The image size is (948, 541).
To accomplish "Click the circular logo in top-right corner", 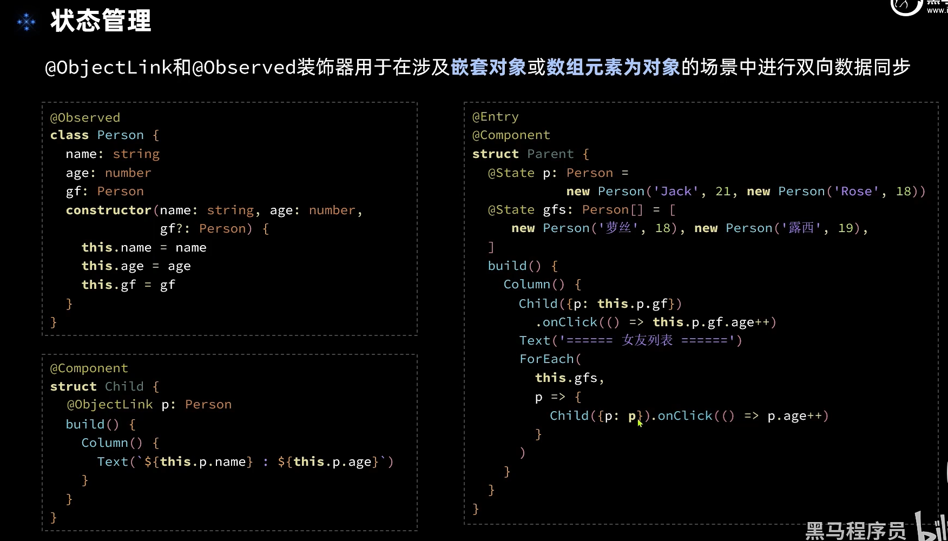I will 906,6.
